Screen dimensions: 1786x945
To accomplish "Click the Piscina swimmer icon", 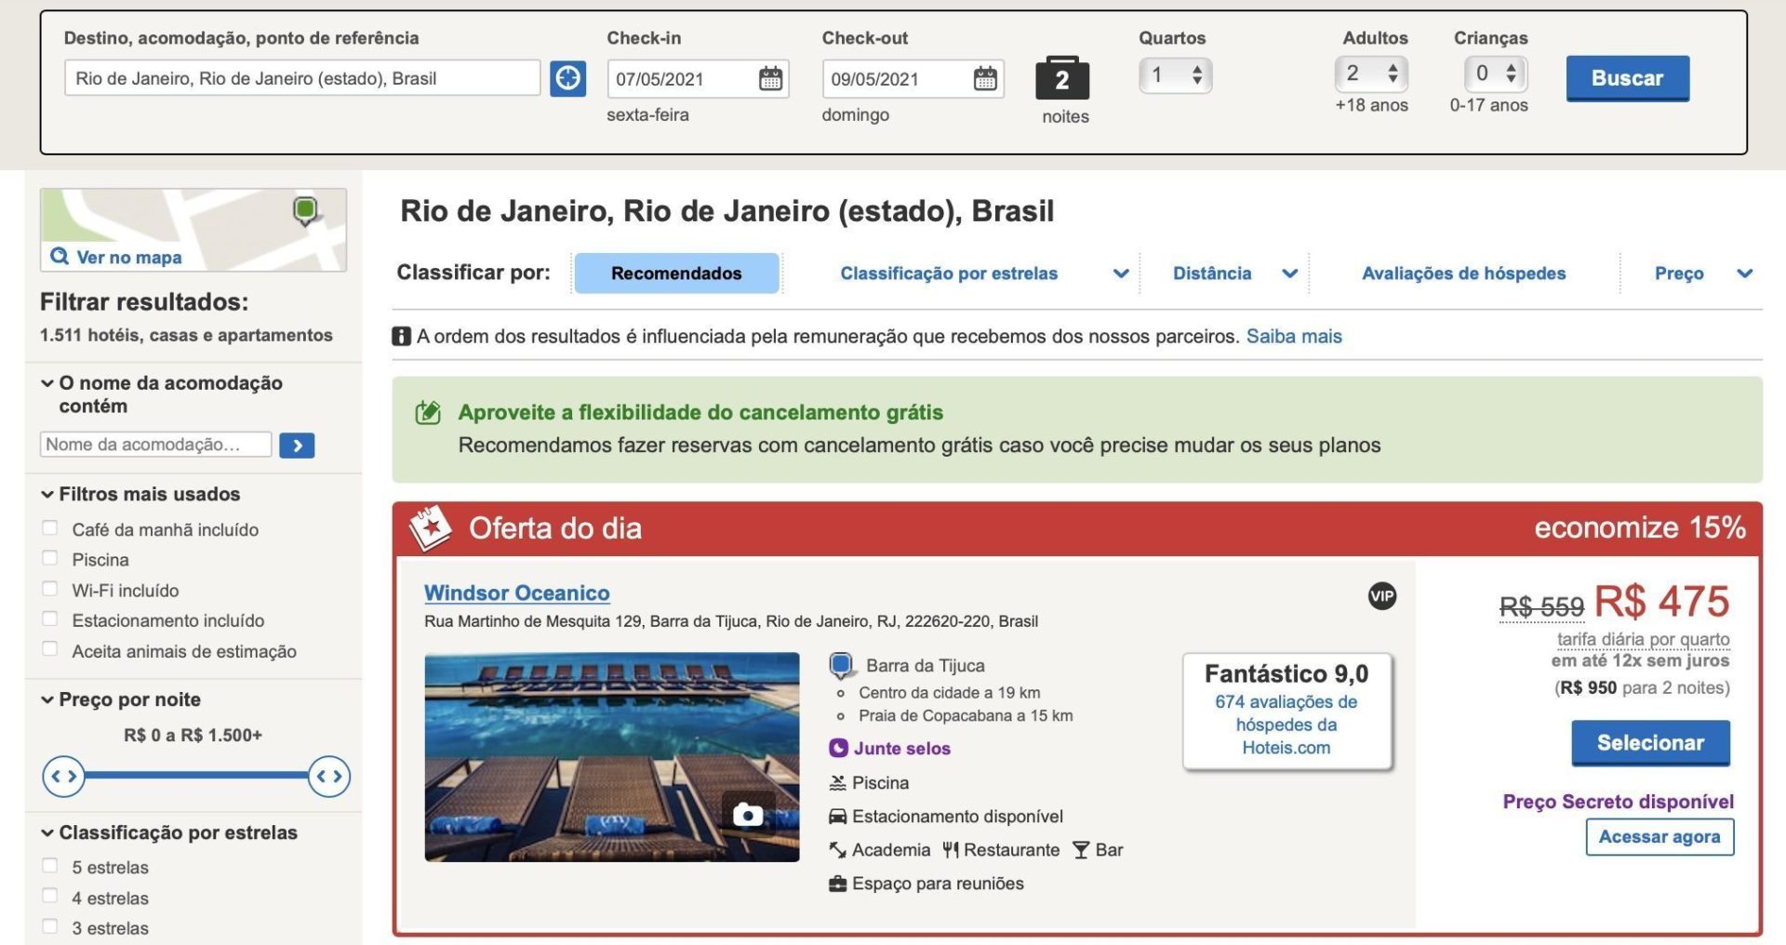I will click(838, 783).
